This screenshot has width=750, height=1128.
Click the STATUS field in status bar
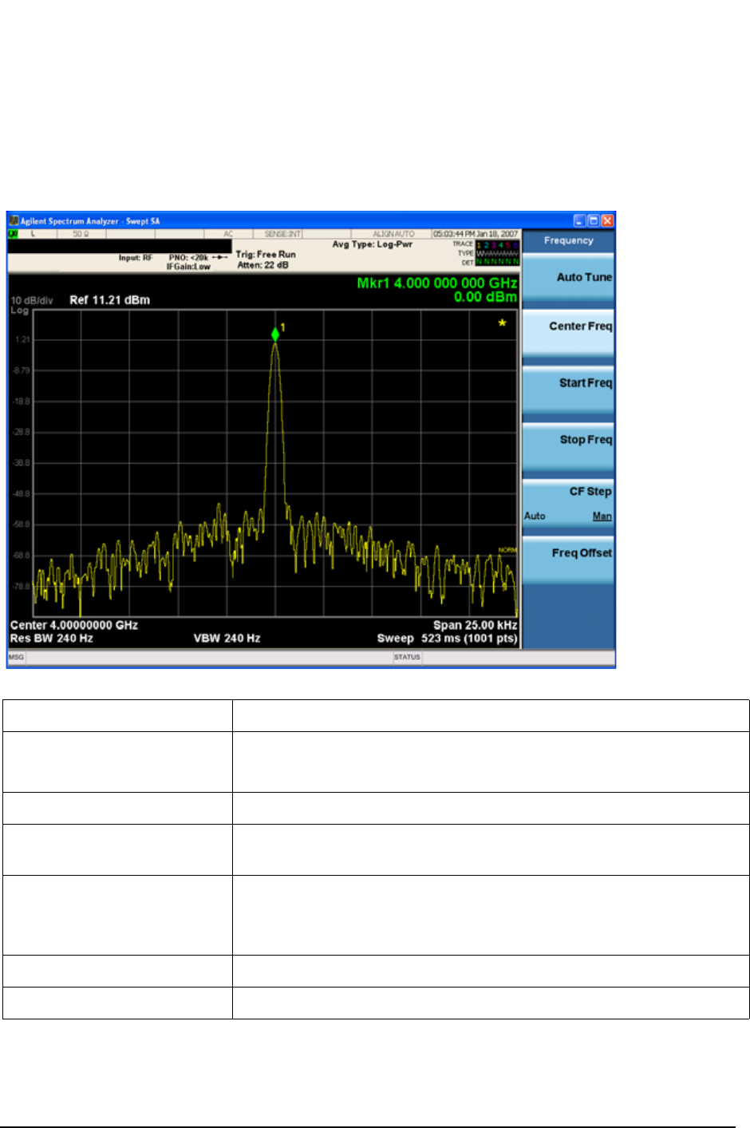pos(407,657)
